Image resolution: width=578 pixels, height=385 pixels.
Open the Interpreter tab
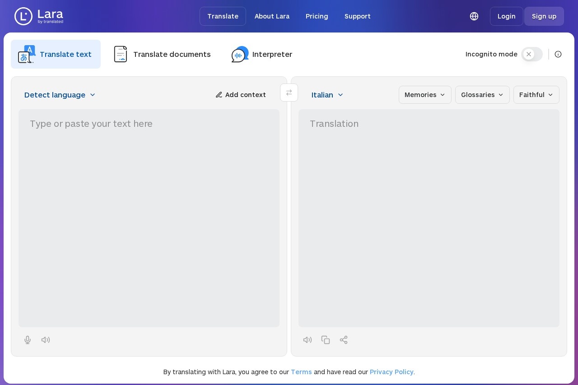262,54
